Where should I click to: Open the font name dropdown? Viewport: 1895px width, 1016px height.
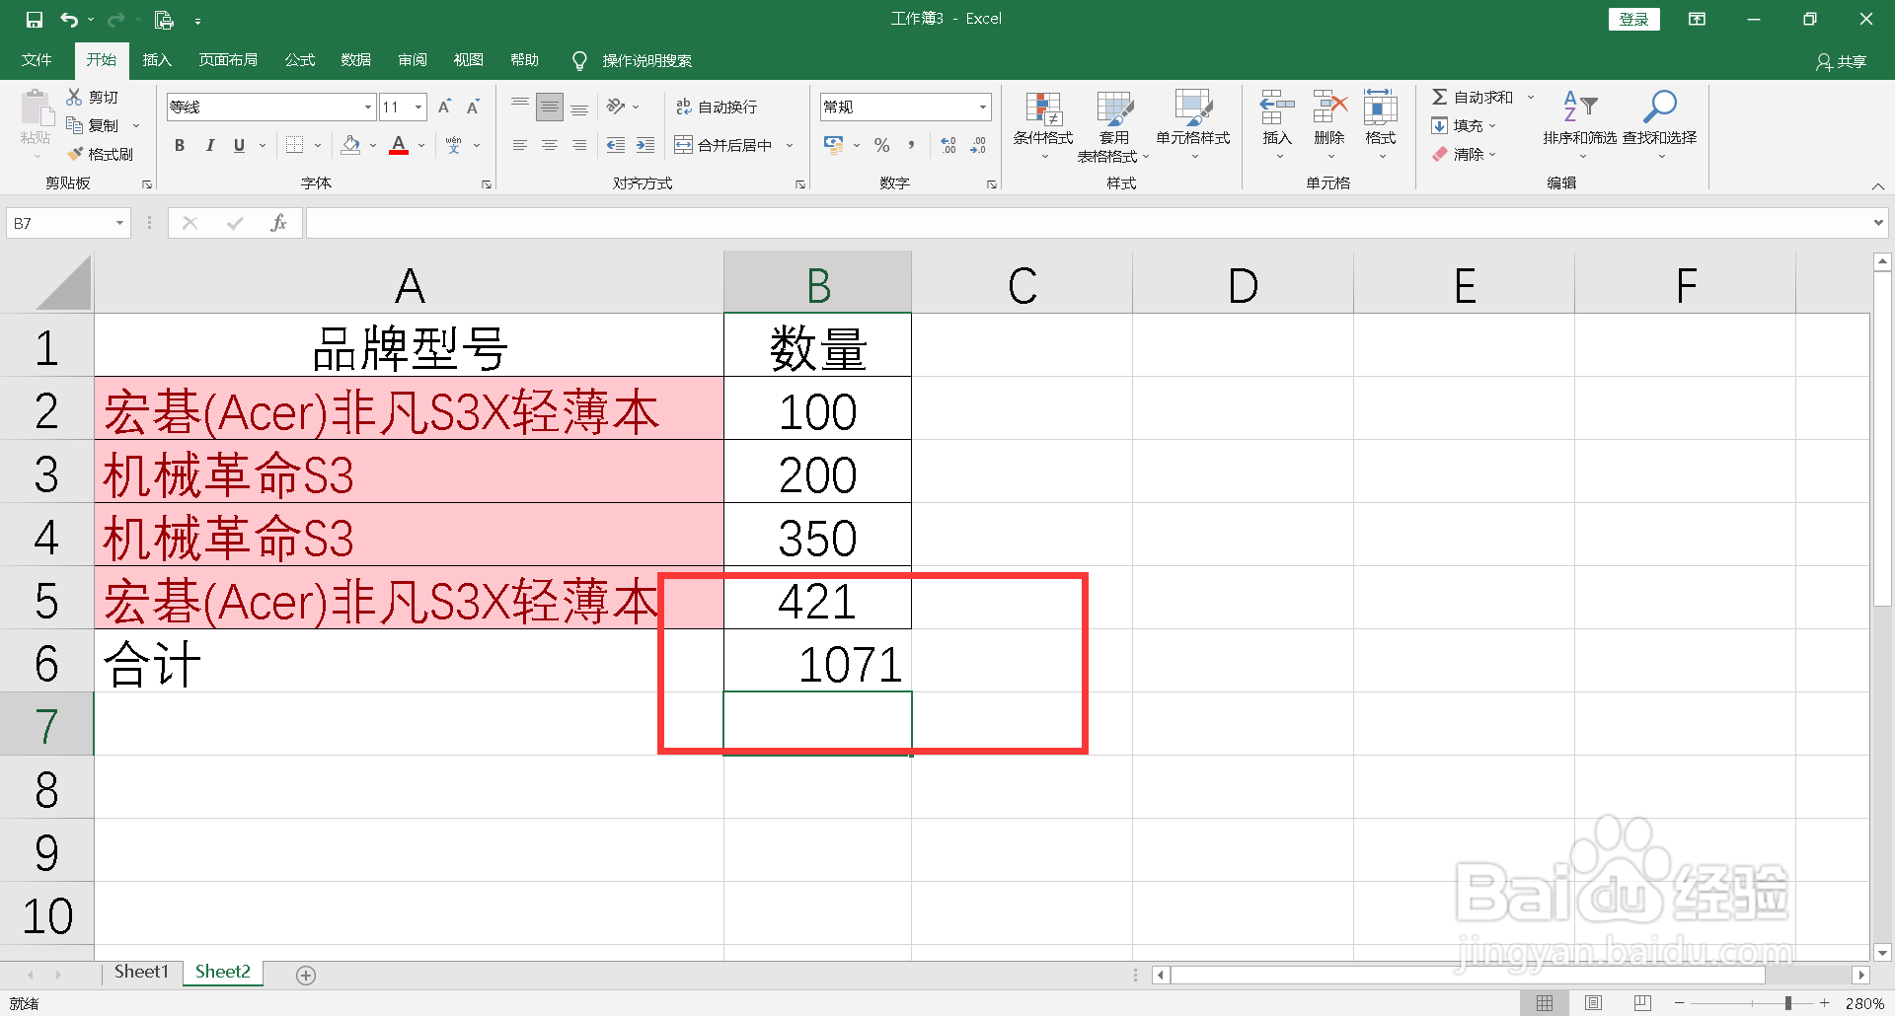point(367,106)
